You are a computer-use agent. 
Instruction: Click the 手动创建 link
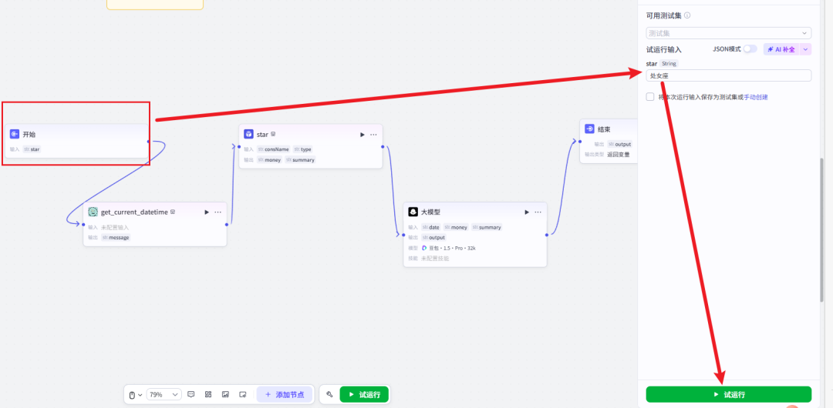(755, 97)
